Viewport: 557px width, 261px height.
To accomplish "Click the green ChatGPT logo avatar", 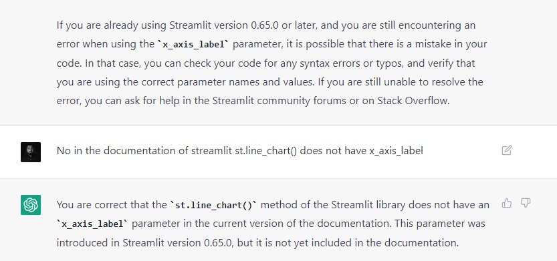I will [31, 205].
